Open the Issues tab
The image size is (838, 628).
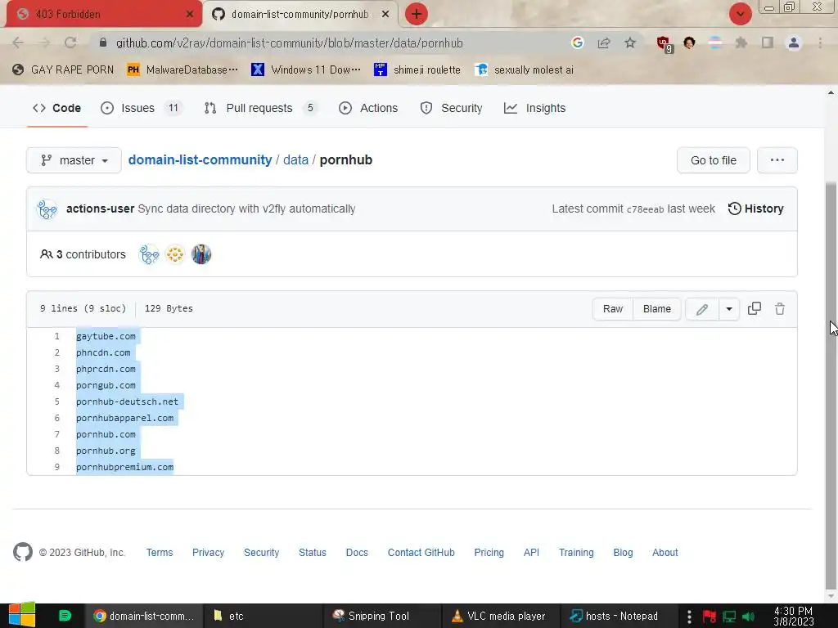(142, 108)
